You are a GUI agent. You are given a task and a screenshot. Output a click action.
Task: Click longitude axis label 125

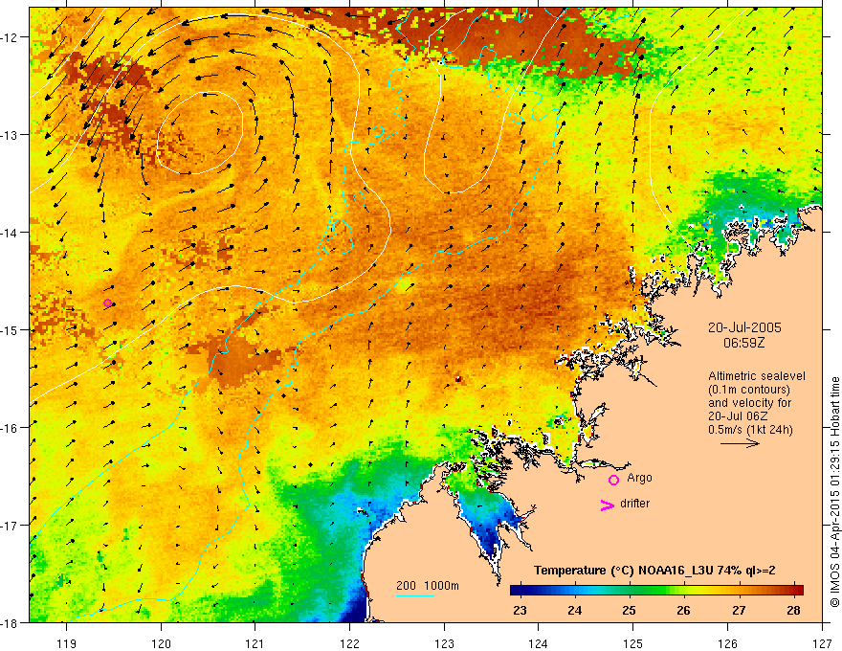[x=633, y=643]
